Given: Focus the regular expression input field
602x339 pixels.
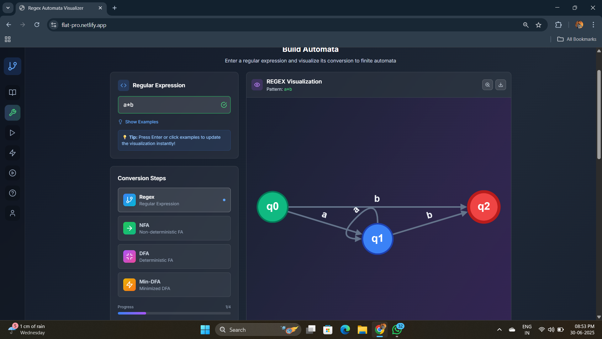Looking at the screenshot, I should pyautogui.click(x=169, y=105).
